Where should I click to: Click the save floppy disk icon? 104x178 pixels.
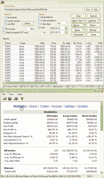[10, 99]
